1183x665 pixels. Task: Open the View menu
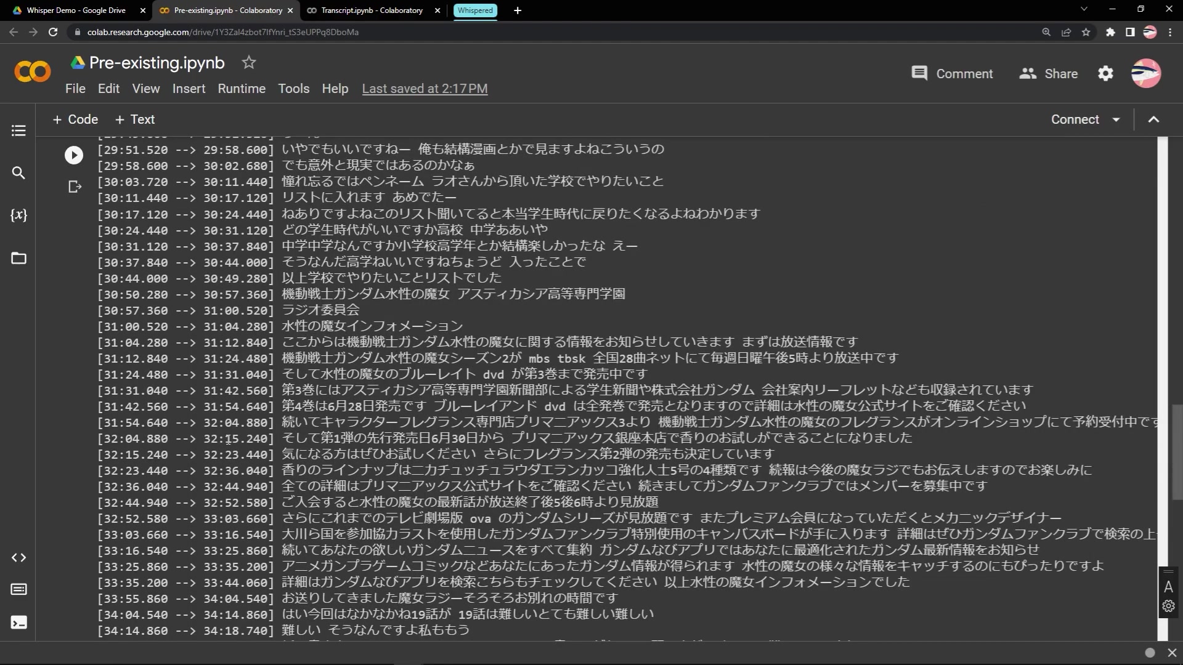146,89
